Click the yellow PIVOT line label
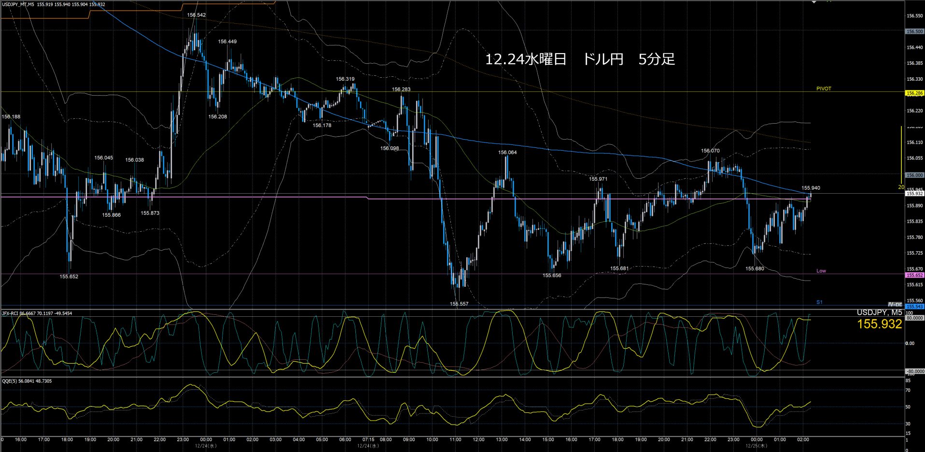 coord(824,89)
